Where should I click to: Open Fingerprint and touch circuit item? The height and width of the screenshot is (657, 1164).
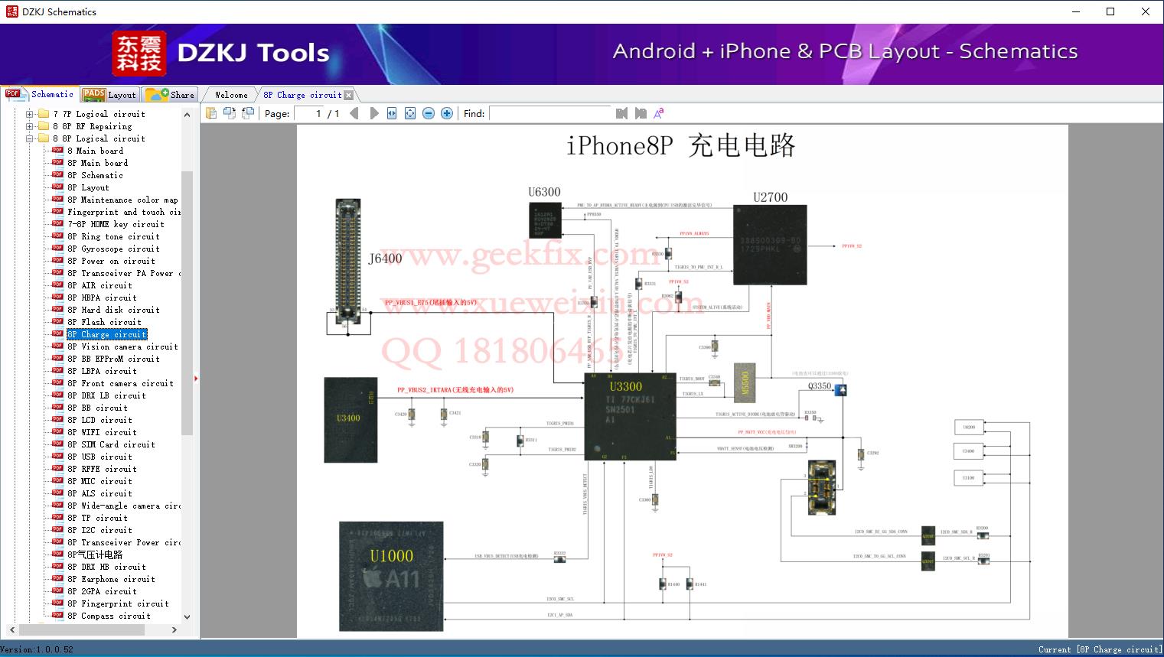[123, 212]
